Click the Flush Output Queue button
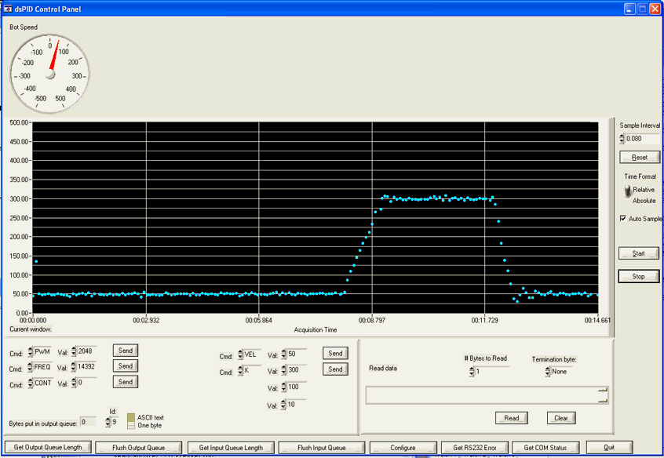This screenshot has height=458, width=664. pyautogui.click(x=138, y=447)
